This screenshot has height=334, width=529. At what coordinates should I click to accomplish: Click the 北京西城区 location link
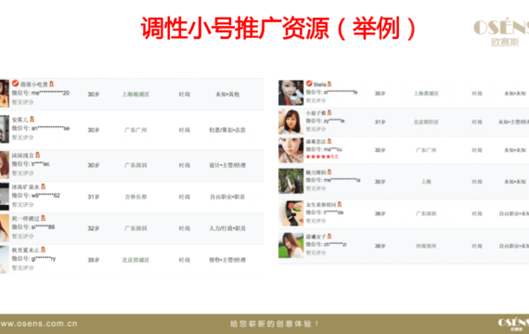tap(135, 260)
